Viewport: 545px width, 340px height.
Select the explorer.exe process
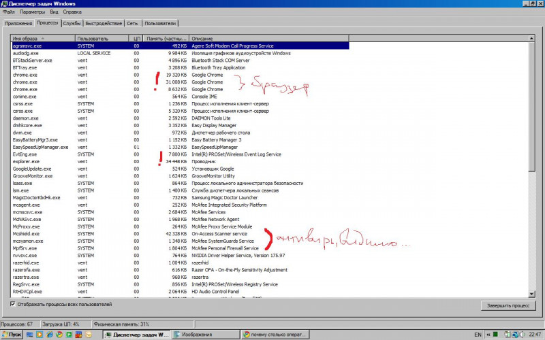click(x=180, y=161)
